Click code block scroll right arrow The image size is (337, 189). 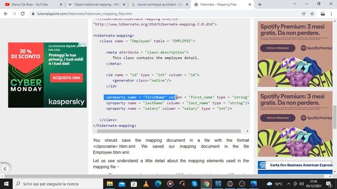[247, 131]
